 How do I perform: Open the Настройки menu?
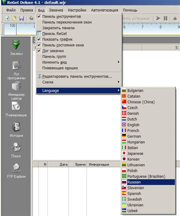coord(77,10)
